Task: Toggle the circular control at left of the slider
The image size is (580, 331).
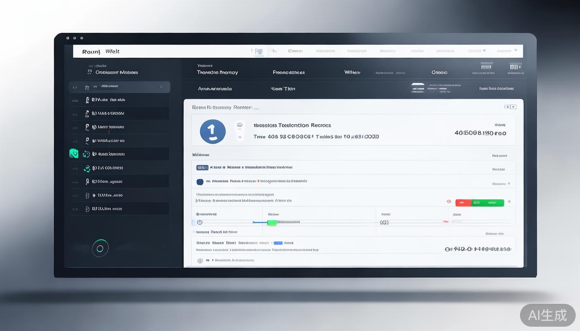Action: (199, 222)
